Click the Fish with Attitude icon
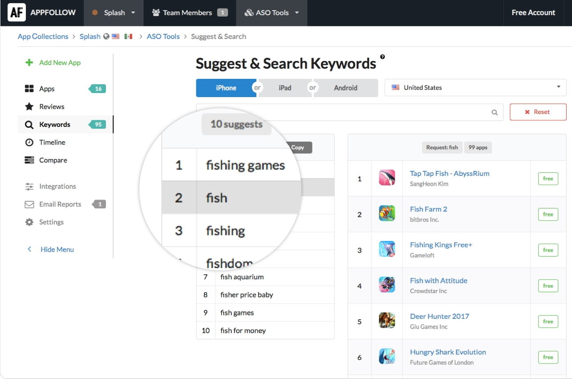 [x=387, y=285]
